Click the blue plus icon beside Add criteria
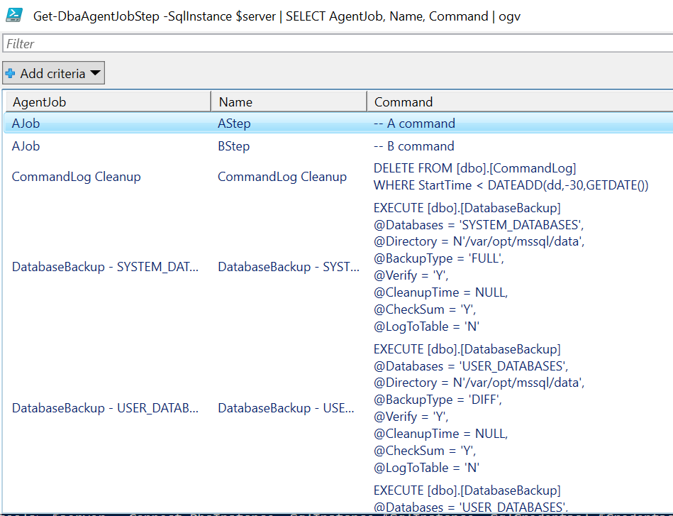Image resolution: width=673 pixels, height=516 pixels. [11, 73]
